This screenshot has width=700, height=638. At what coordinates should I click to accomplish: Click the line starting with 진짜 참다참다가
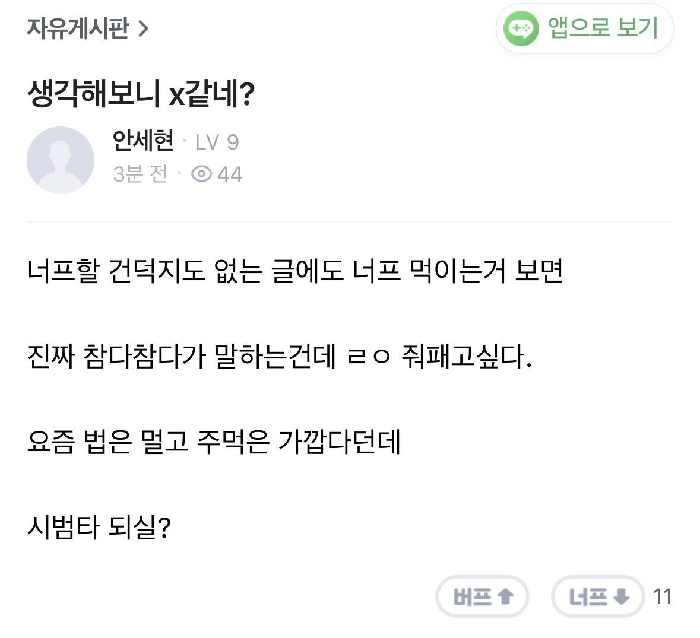tap(279, 356)
